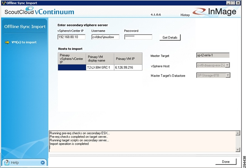Click the Primary VM display name column header

pyautogui.click(x=100, y=59)
